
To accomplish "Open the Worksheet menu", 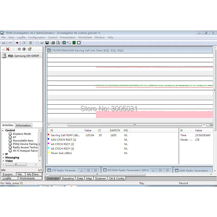I will [85, 37].
